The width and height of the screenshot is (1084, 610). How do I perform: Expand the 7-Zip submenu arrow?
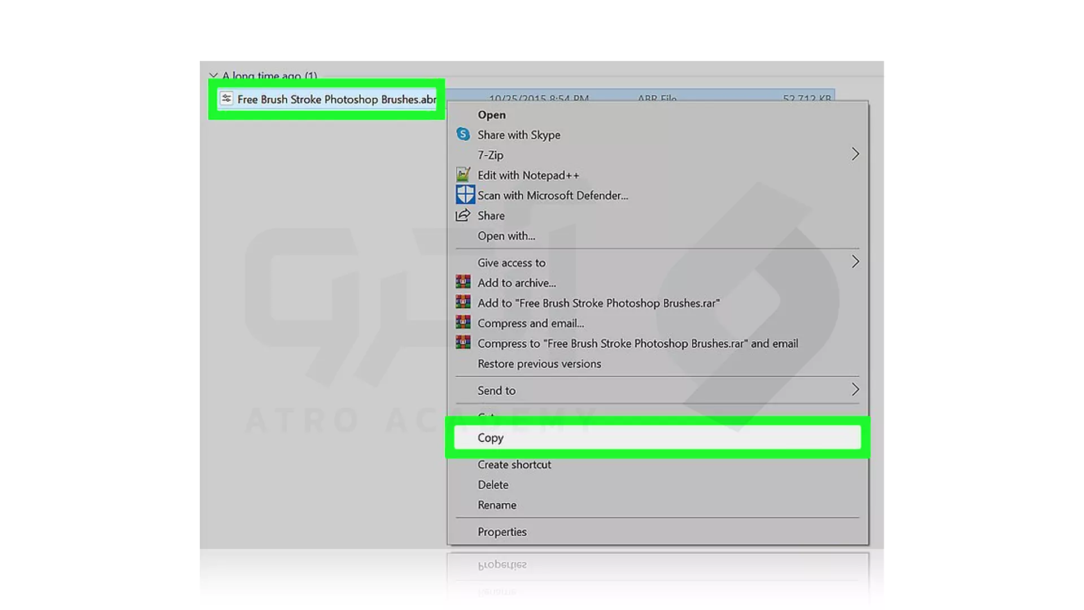(x=855, y=154)
